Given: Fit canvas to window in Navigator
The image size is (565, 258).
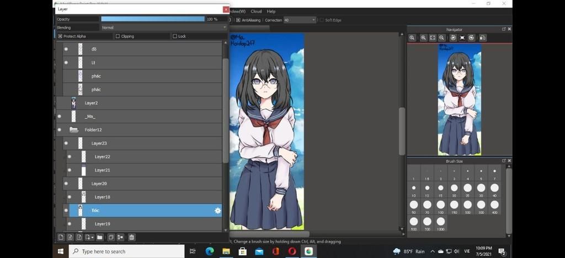Looking at the screenshot, I should pos(433,38).
